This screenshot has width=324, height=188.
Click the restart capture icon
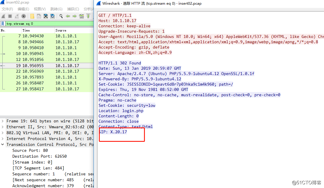click(17, 16)
